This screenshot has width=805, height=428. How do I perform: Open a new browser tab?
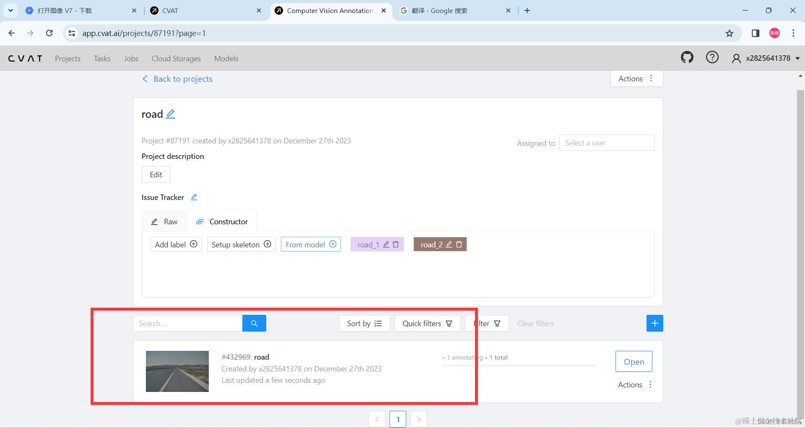[527, 10]
